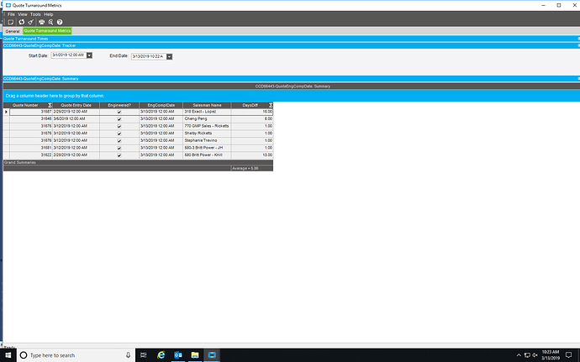Toggle Engineered checkbox for 580-3 Britt Power - JH row
580x362 pixels.
pos(119,148)
